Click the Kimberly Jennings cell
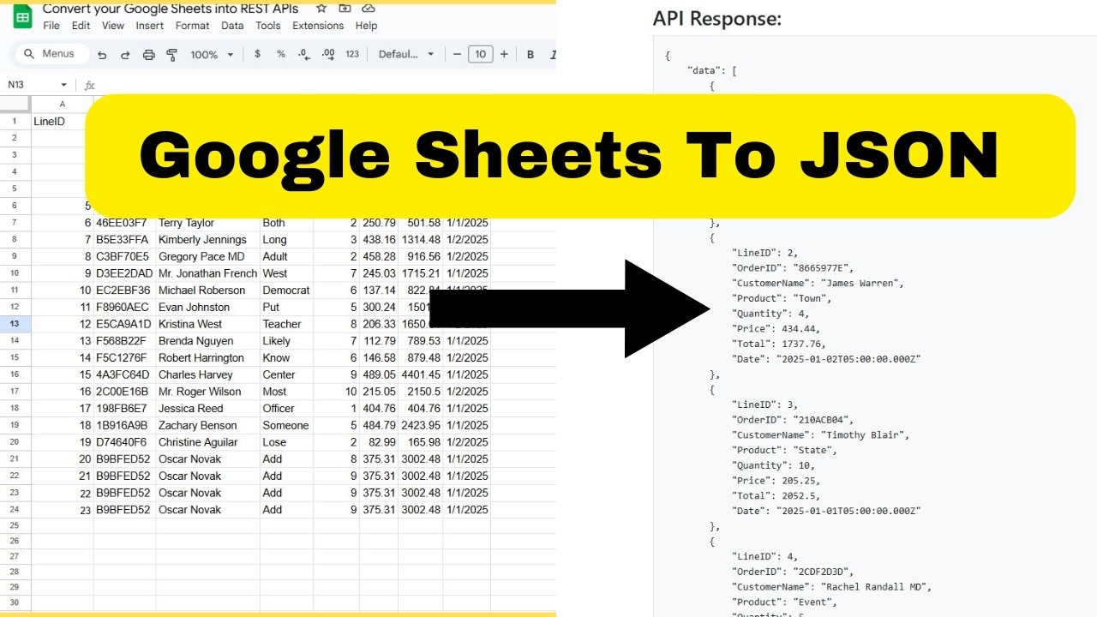Image resolution: width=1097 pixels, height=617 pixels. tap(208, 240)
